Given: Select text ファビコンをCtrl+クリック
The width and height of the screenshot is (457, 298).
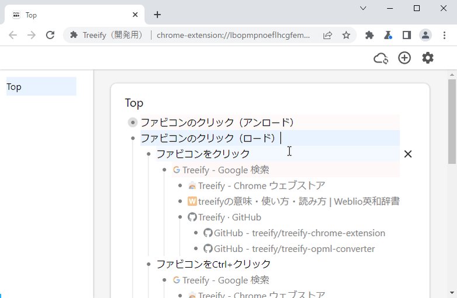Looking at the screenshot, I should (x=214, y=264).
